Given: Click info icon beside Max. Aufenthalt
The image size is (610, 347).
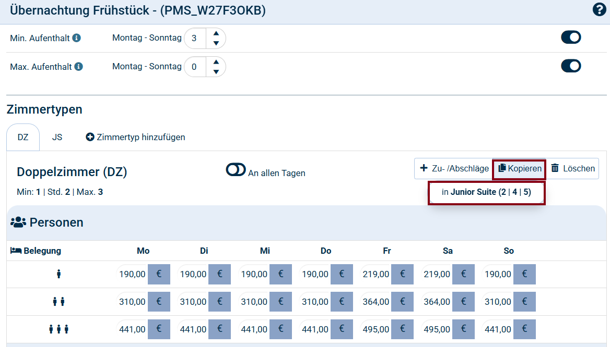Looking at the screenshot, I should (x=78, y=67).
